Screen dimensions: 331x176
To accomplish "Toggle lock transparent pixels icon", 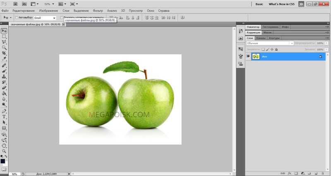I will [263, 49].
